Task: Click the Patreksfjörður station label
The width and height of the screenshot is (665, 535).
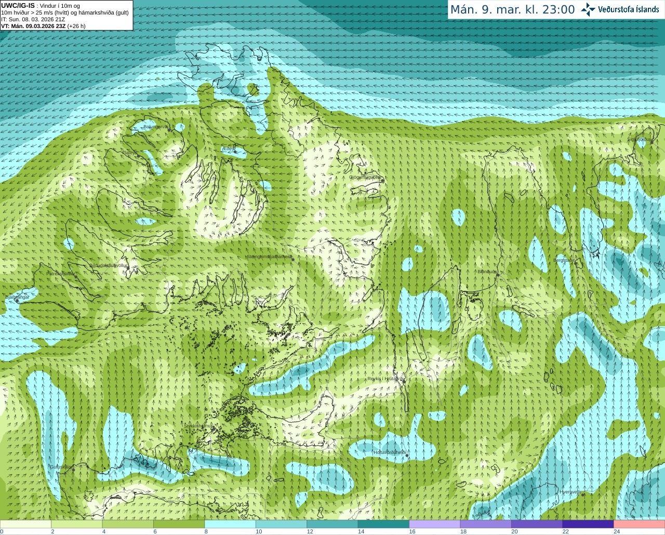Action: pyautogui.click(x=61, y=273)
